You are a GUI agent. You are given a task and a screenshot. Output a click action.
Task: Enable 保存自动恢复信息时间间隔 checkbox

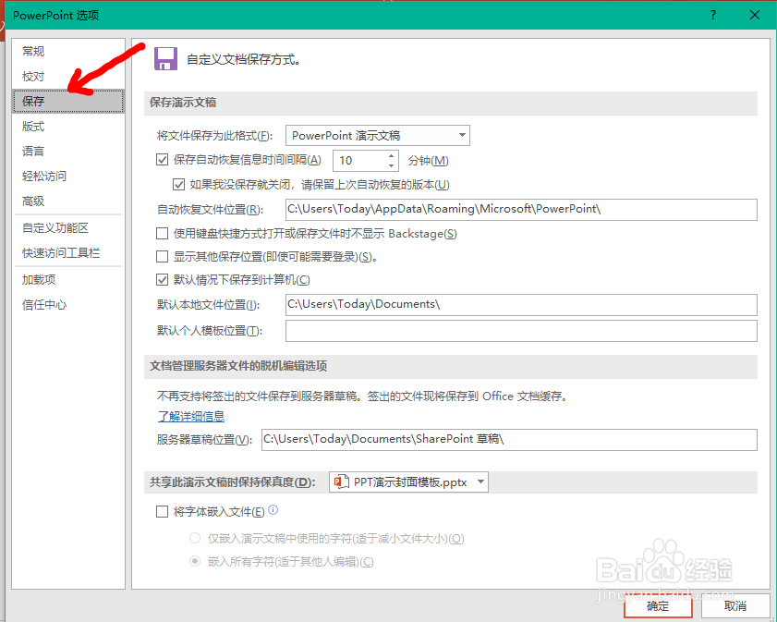(x=162, y=160)
